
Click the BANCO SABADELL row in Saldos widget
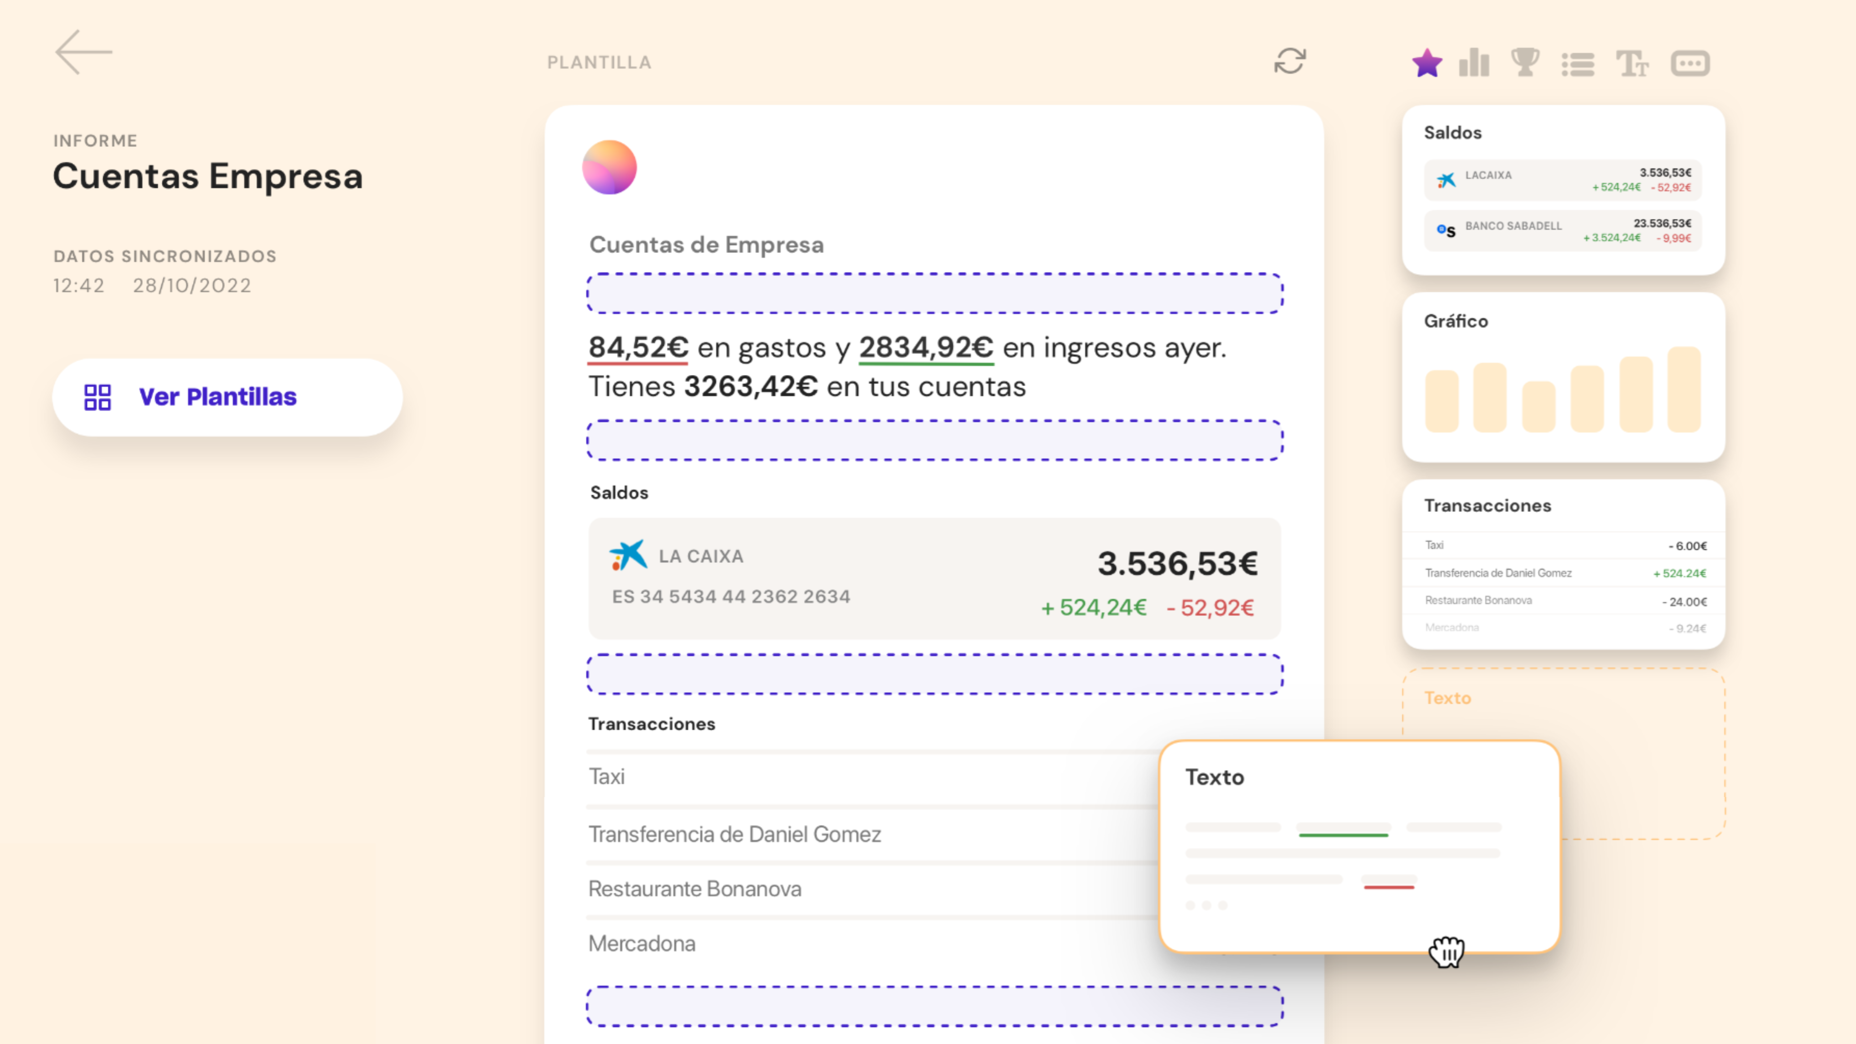[x=1563, y=230]
